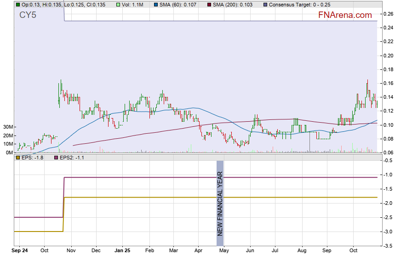Click the Consensus Target legend swatch
Screen dimensions: 395x260
(265, 5)
